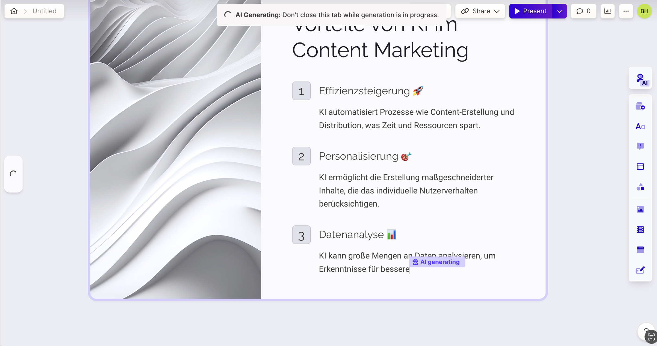Open shapes and visual elements tool
Viewport: 657px width, 346px height.
click(x=640, y=187)
